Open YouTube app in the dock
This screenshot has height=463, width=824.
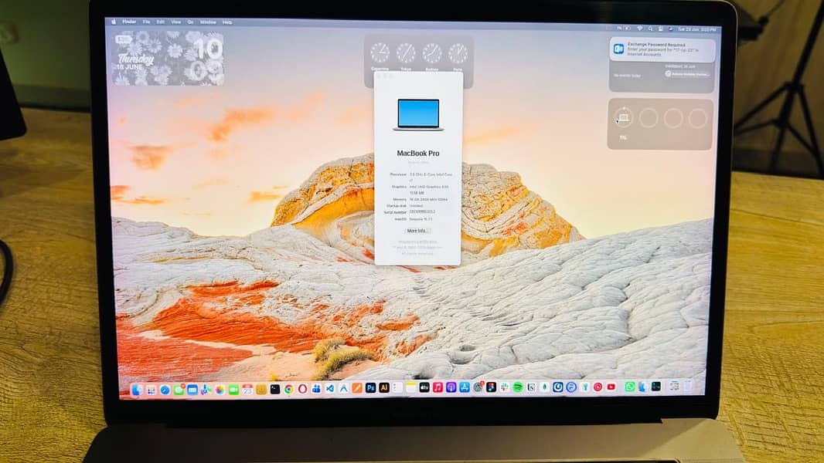611,387
